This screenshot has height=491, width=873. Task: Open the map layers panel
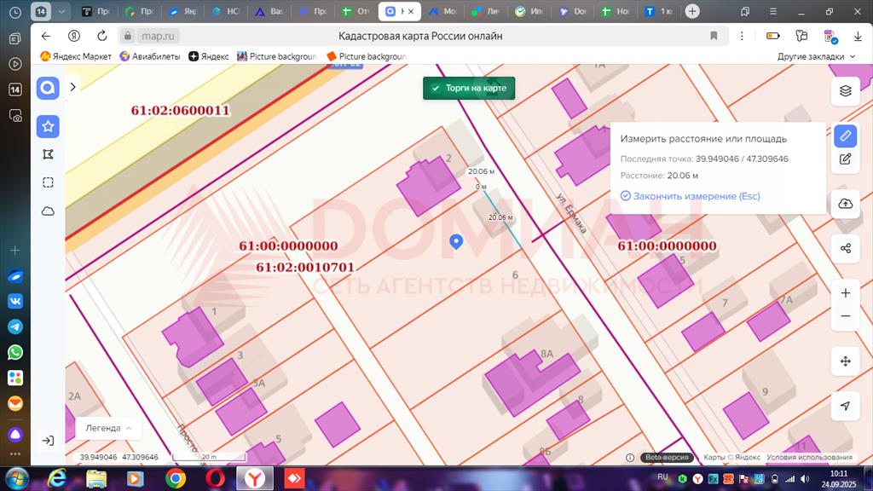845,90
